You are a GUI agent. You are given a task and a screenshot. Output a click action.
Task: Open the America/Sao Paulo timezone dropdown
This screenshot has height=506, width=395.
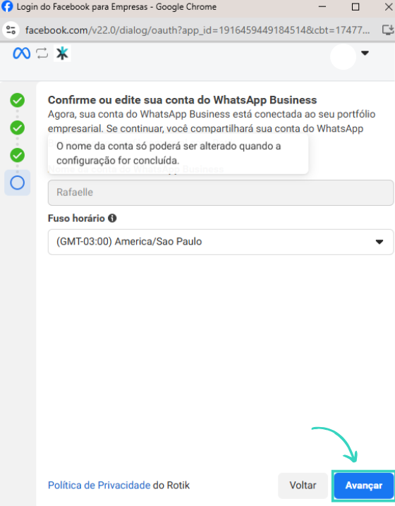pos(221,242)
